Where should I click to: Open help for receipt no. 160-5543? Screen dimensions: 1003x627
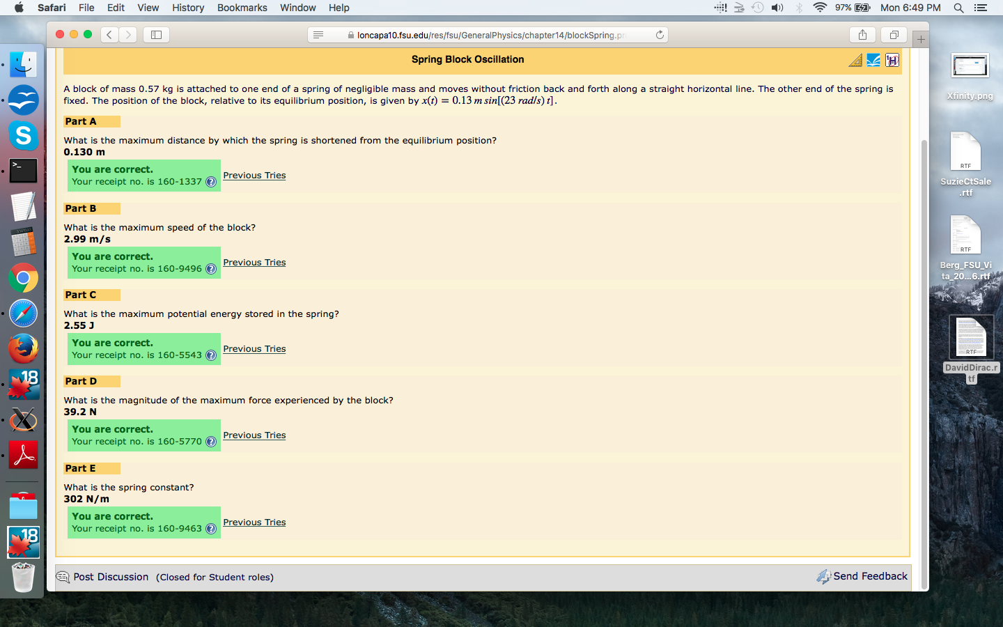211,355
